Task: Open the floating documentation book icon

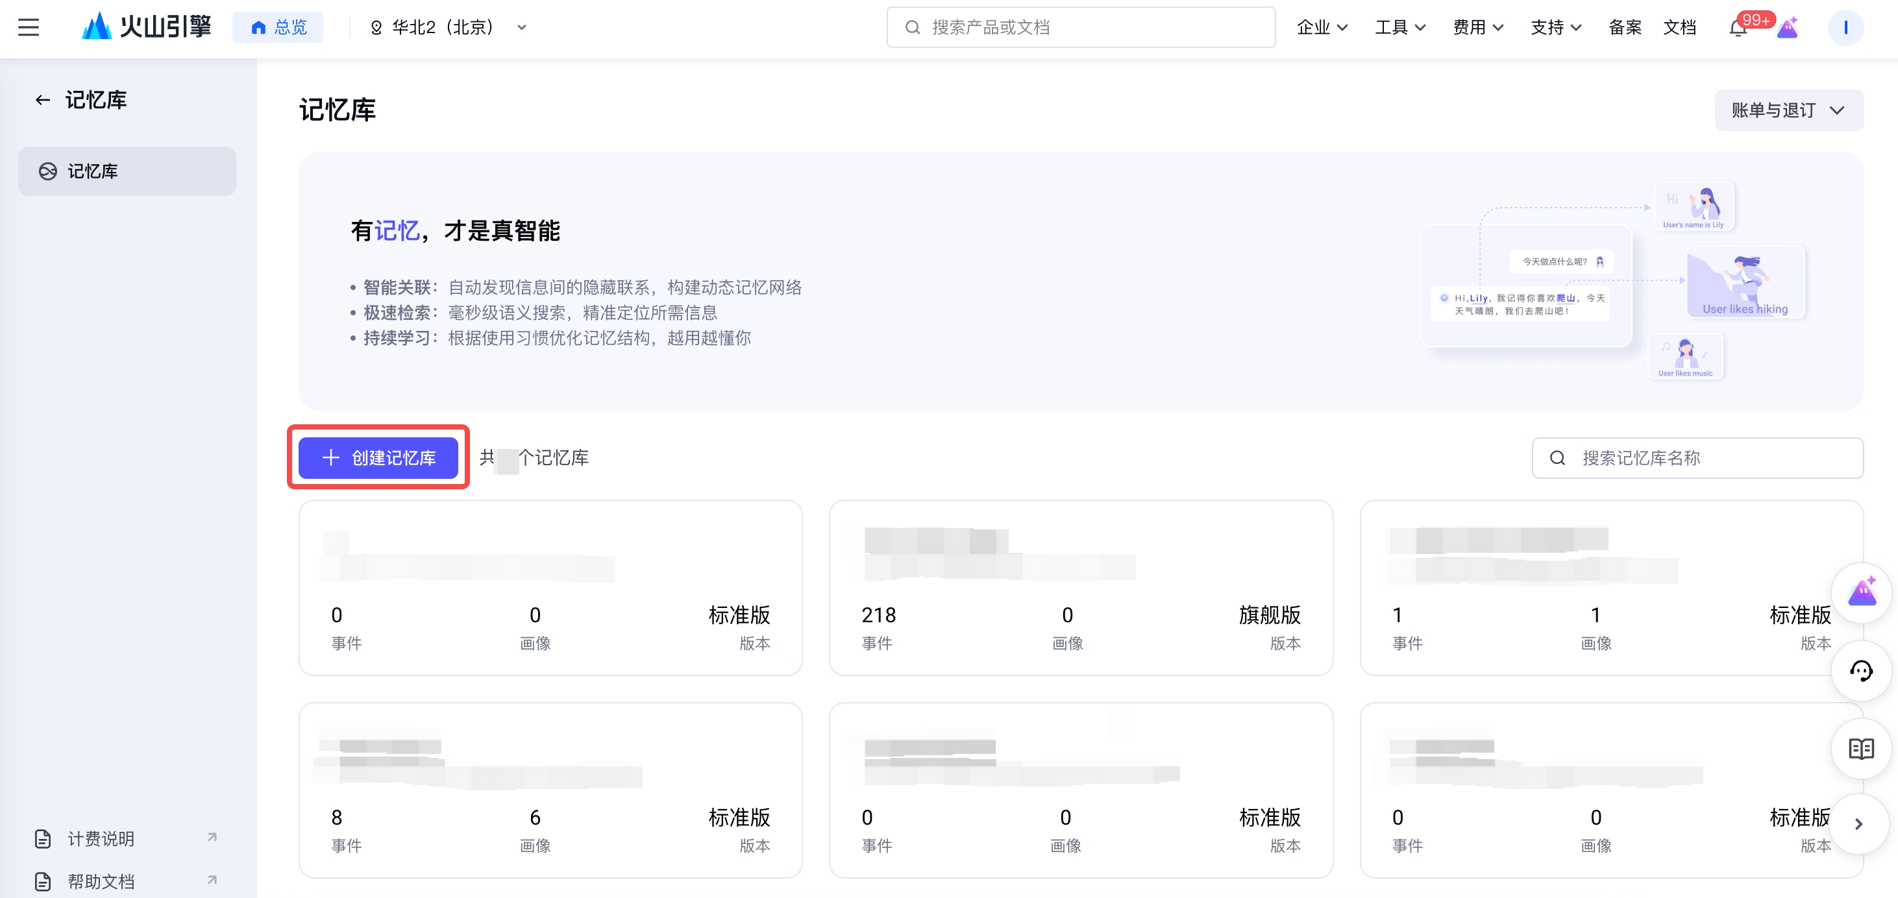Action: (1861, 749)
